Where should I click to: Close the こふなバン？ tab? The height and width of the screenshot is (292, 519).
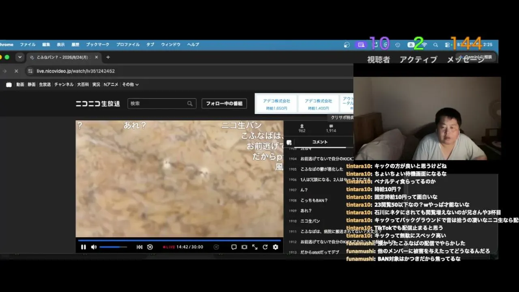pos(97,57)
